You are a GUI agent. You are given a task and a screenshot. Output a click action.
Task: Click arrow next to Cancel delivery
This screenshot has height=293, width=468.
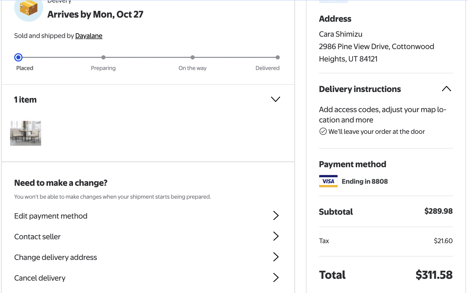tap(276, 277)
